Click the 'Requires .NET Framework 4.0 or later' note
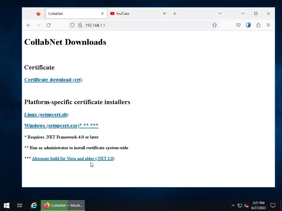Screen dimensions: 282x211 61,137
